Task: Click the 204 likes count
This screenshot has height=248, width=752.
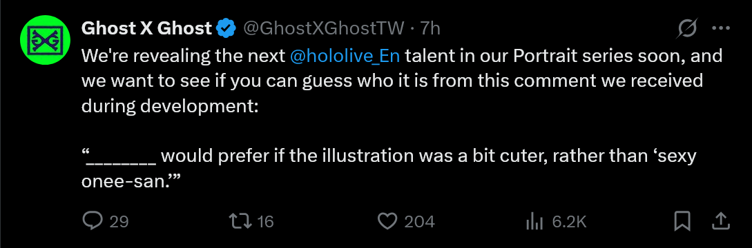Action: point(419,222)
